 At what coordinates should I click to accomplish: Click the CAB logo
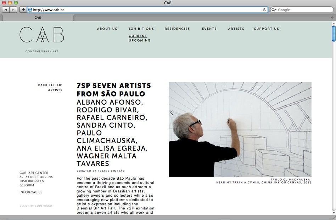(42, 35)
